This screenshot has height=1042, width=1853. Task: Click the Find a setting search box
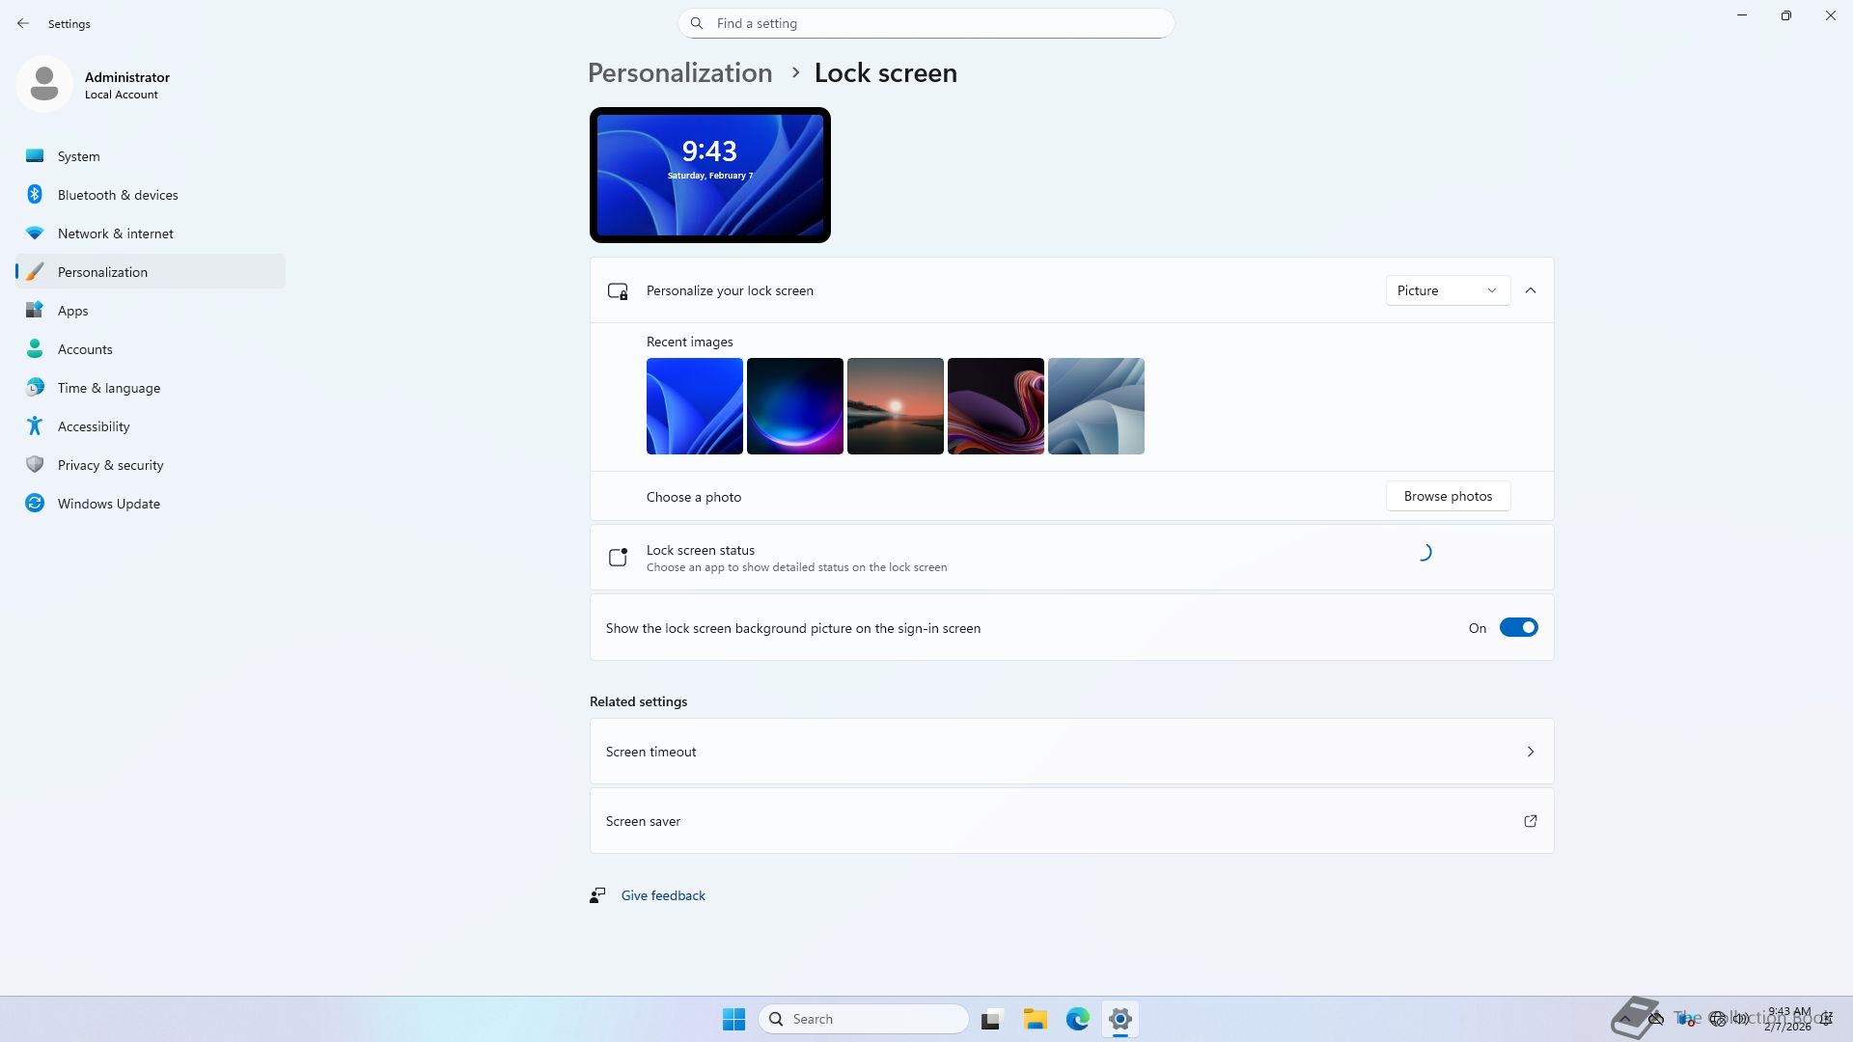(926, 23)
